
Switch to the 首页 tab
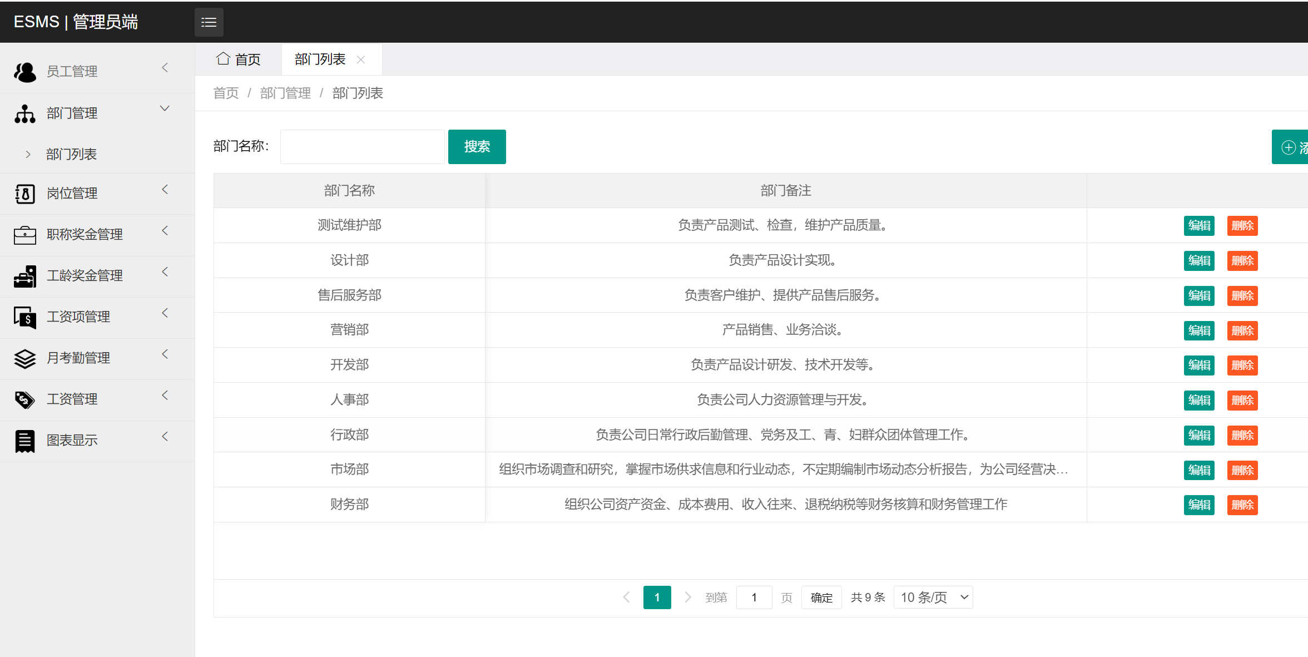click(238, 59)
